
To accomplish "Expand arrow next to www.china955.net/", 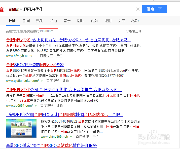I will click(71, 137).
